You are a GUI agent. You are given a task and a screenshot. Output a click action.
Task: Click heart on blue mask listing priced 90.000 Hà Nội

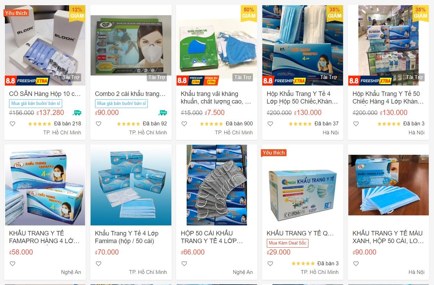356,264
